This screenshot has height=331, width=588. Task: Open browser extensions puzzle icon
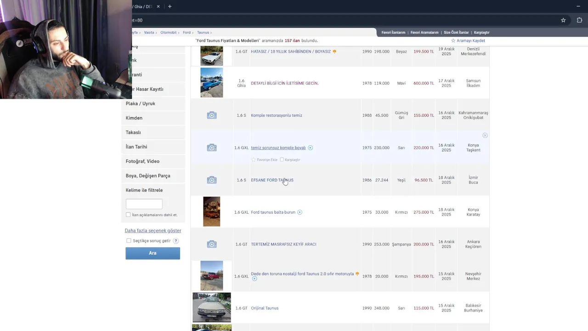[x=579, y=20]
